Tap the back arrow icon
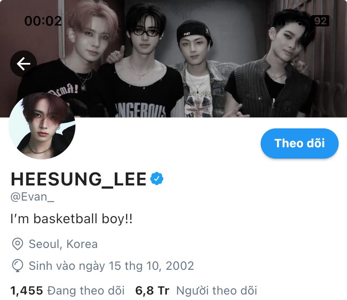 (x=23, y=64)
